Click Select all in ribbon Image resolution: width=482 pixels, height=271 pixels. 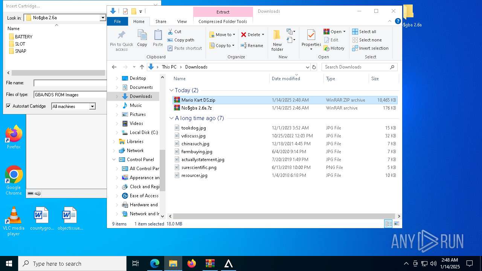coord(364,32)
